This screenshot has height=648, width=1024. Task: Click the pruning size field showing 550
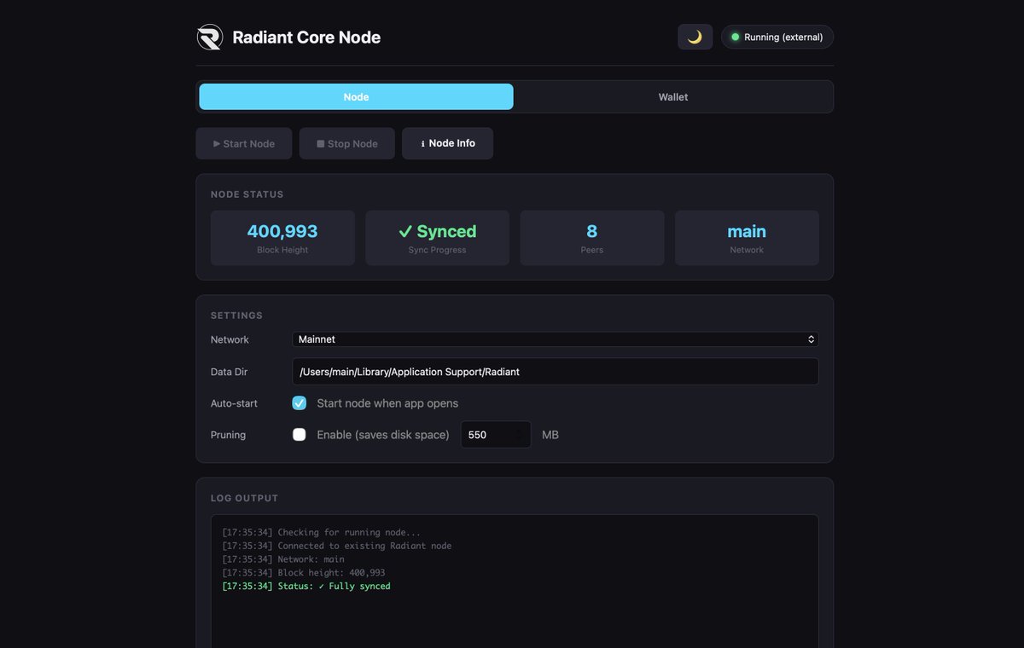click(x=496, y=435)
